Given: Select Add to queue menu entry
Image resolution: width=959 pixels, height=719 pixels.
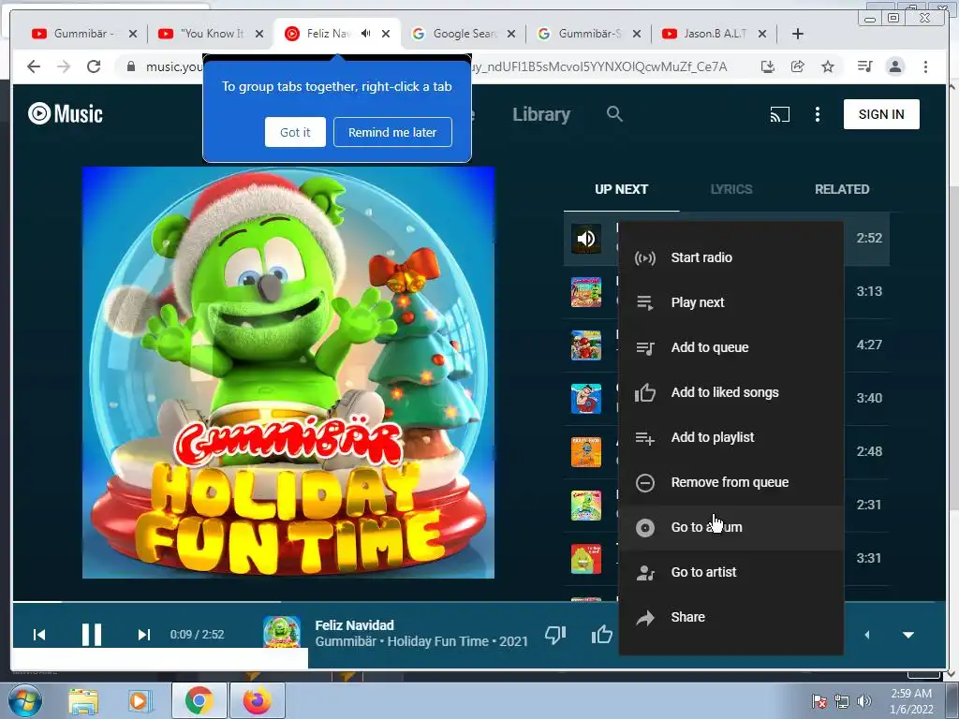Looking at the screenshot, I should click(x=730, y=347).
